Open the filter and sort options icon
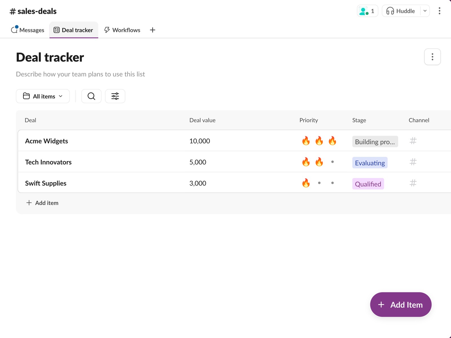The width and height of the screenshot is (451, 338). point(115,96)
